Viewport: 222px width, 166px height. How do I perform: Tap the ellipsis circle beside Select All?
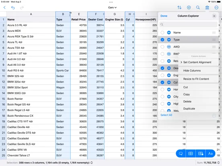pos(214,116)
